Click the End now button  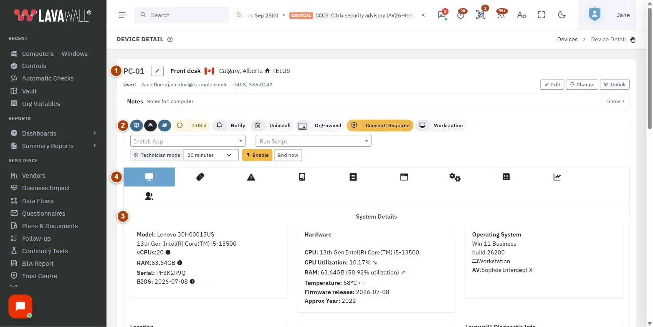288,155
